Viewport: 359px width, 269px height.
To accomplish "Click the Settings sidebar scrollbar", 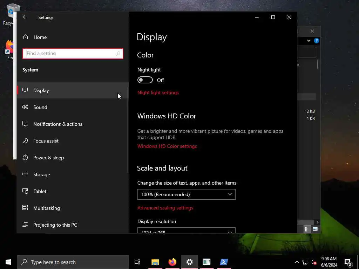I will (x=128, y=130).
